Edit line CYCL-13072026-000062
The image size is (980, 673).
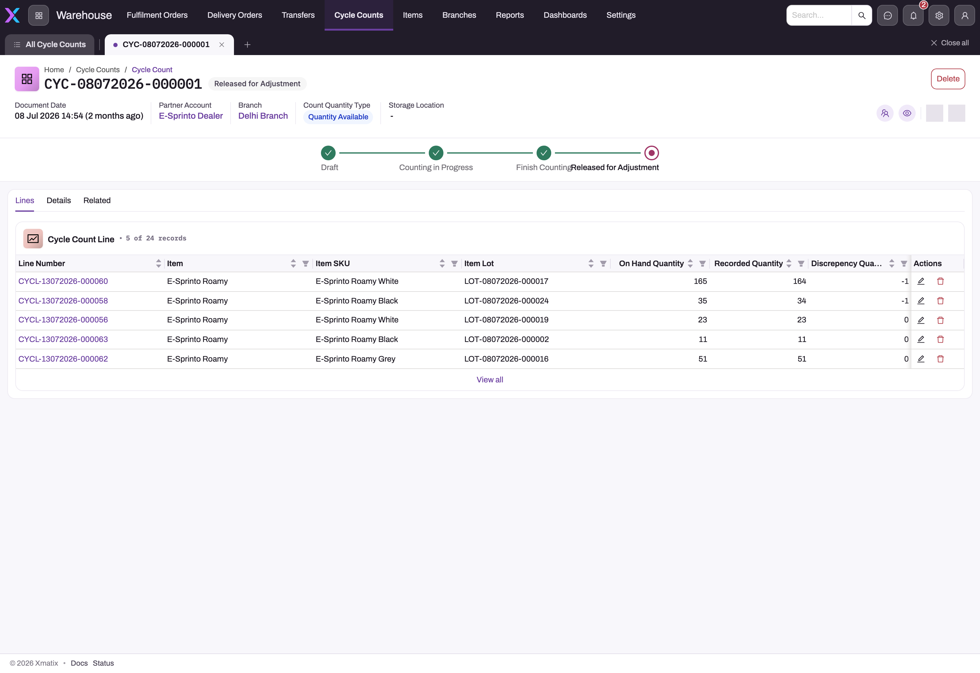[921, 359]
